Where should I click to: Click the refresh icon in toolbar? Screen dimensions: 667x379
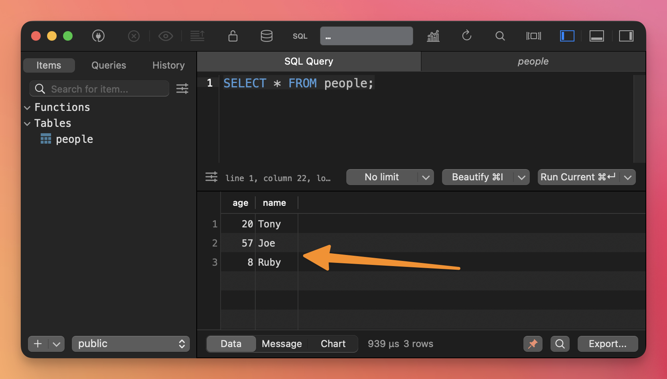tap(467, 36)
